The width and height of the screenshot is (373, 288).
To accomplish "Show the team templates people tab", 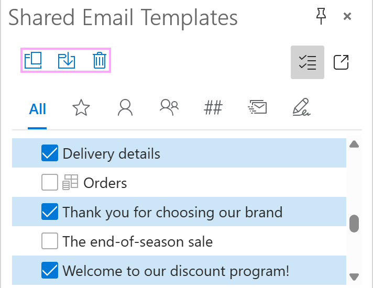I will pyautogui.click(x=169, y=108).
